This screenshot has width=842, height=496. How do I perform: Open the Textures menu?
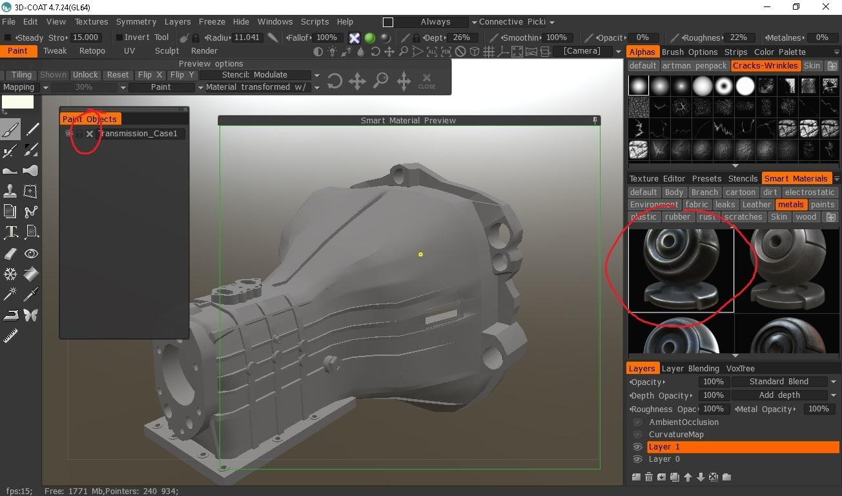click(x=91, y=21)
